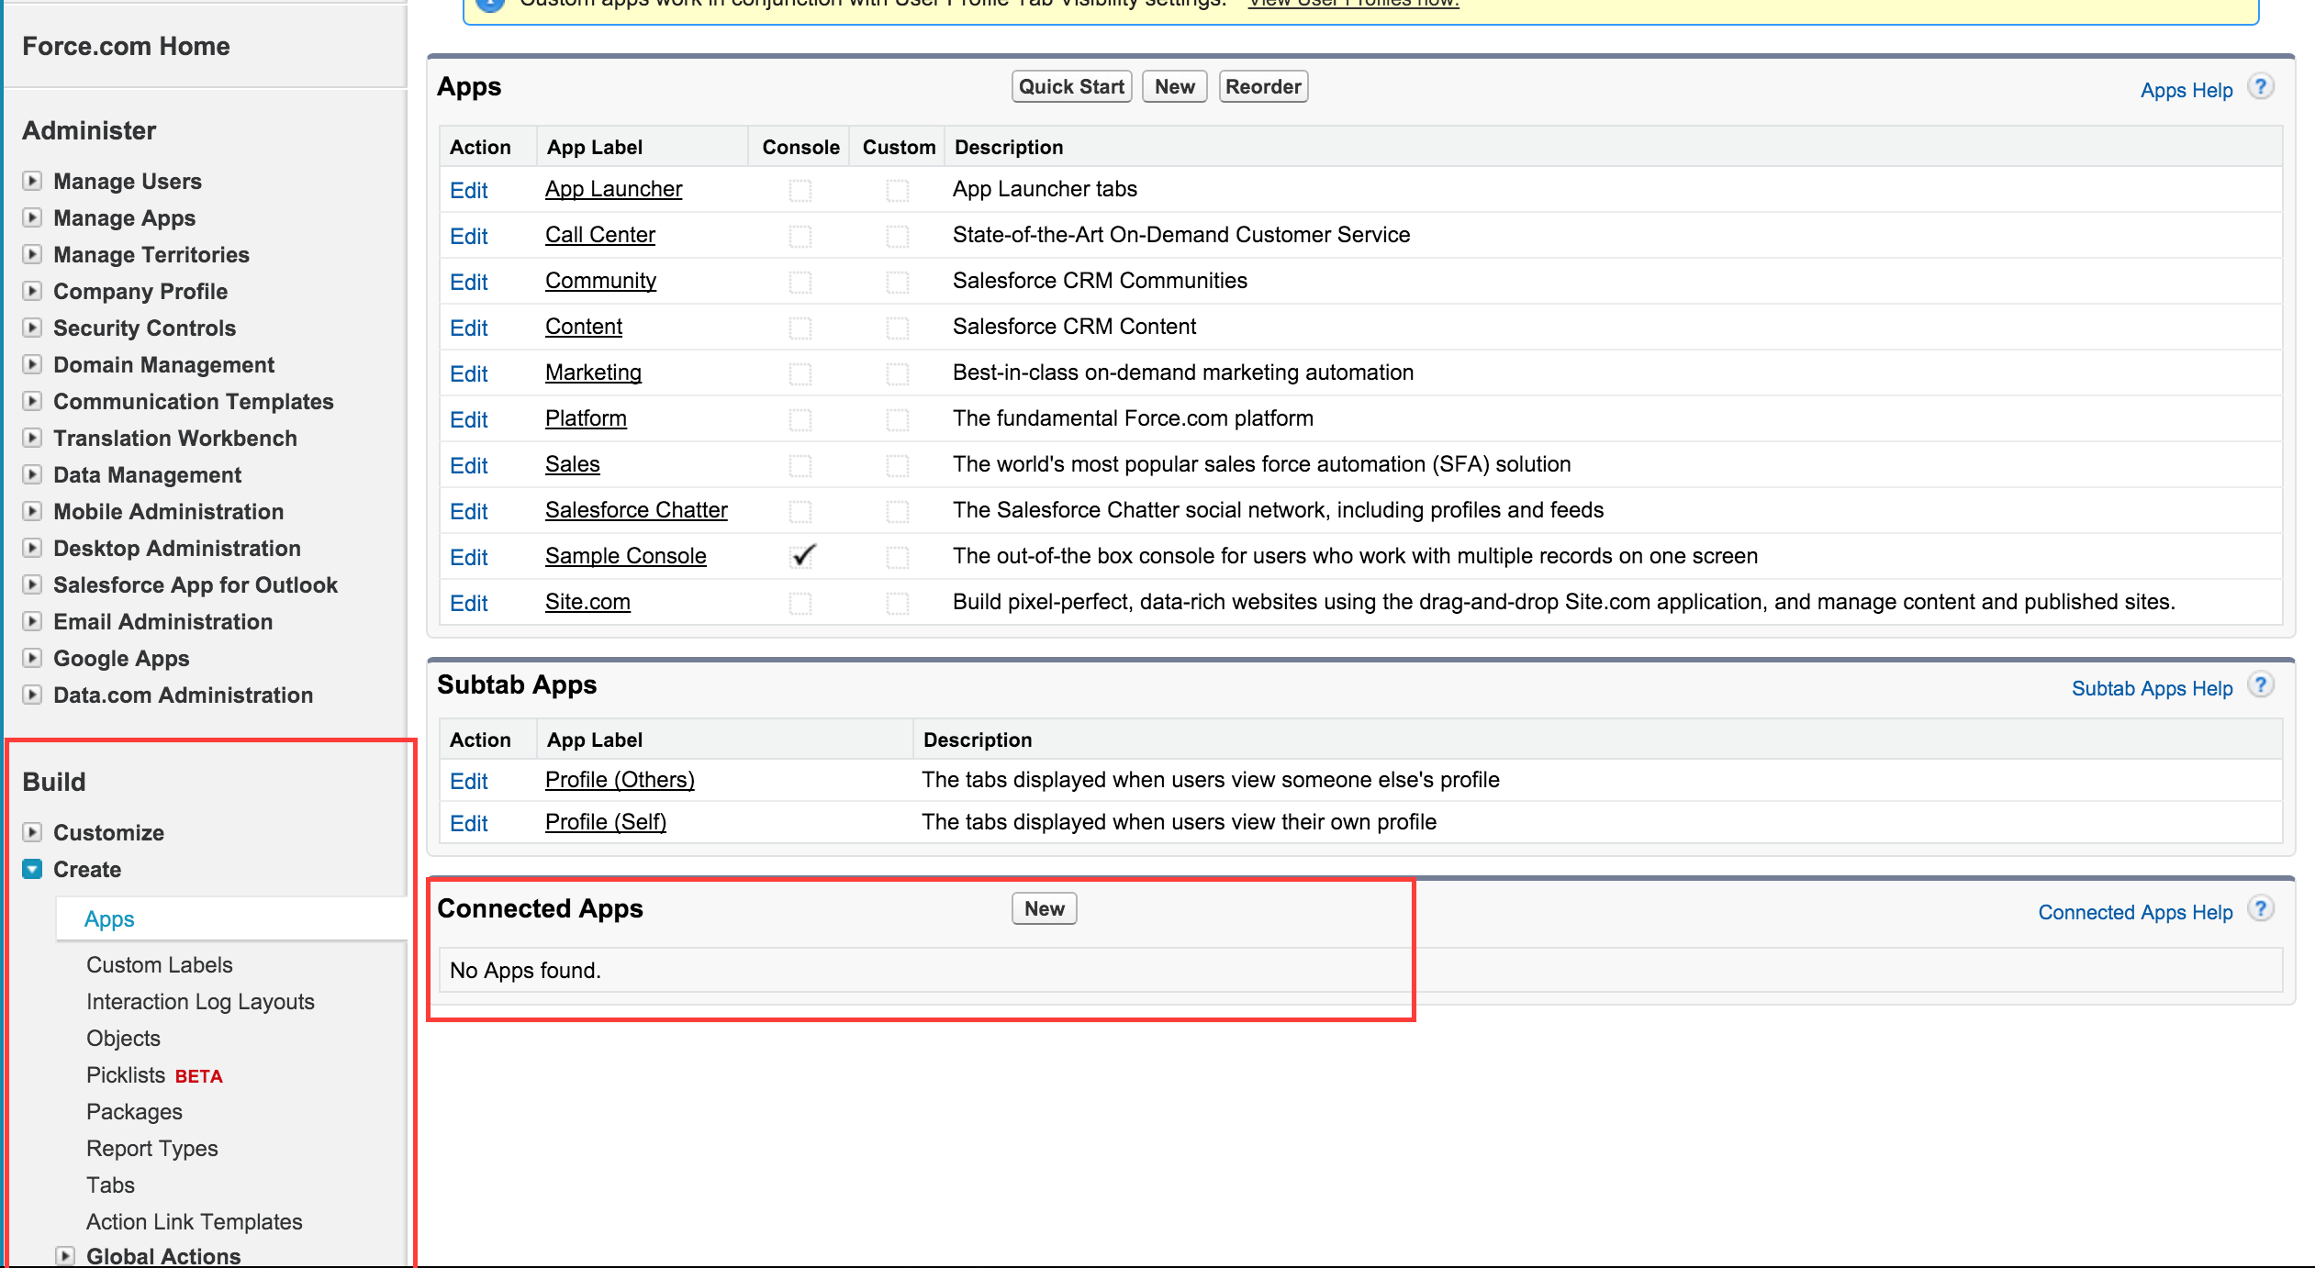
Task: Expand Security Controls arrow icon
Action: pos(32,328)
